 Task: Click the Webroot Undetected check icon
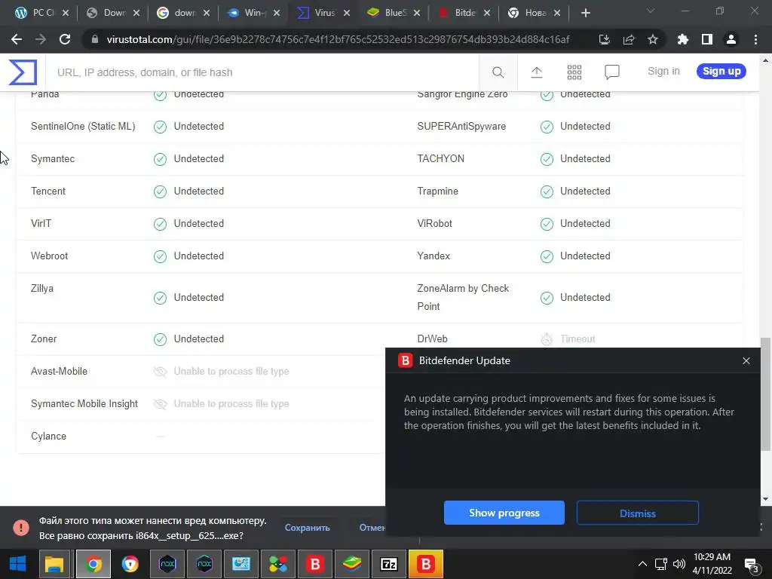pos(160,256)
